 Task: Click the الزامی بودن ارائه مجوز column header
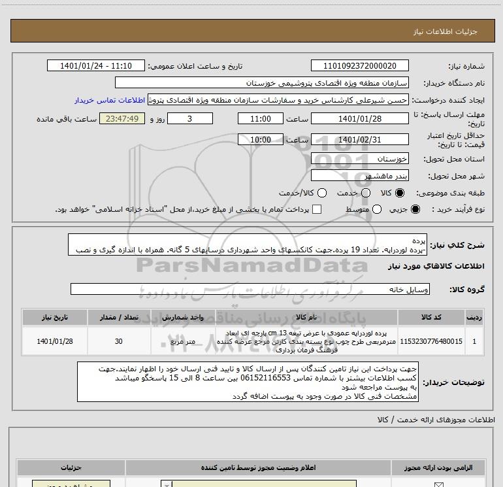point(438,467)
